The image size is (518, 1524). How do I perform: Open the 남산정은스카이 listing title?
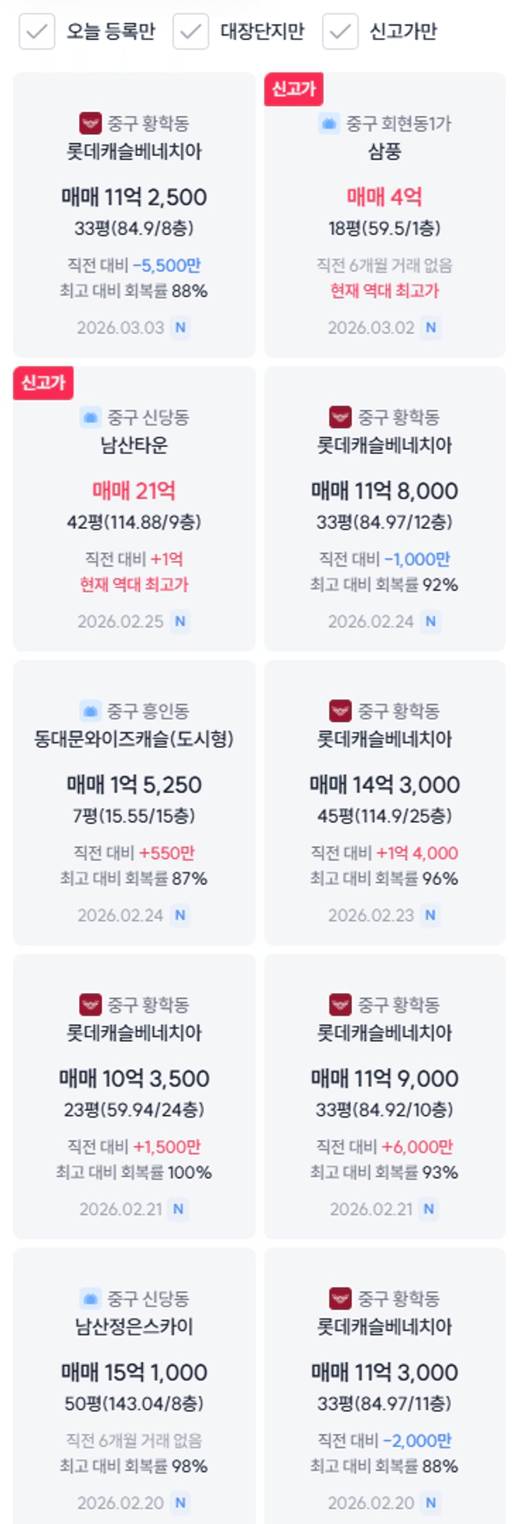coord(134,1326)
